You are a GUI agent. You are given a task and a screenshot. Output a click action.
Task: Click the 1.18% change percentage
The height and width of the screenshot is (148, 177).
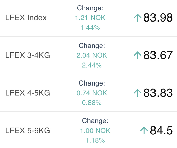(x=95, y=140)
